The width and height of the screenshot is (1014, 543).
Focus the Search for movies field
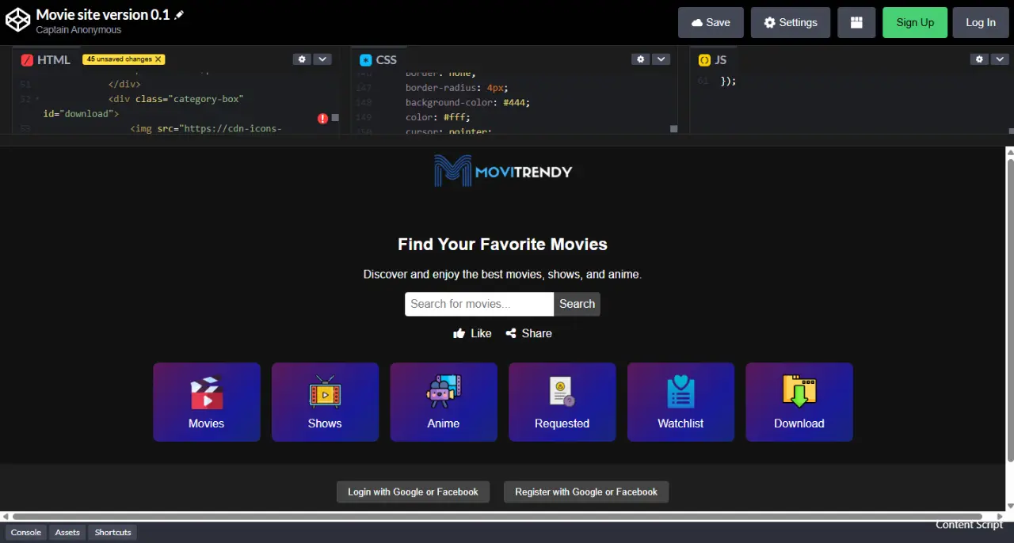479,304
